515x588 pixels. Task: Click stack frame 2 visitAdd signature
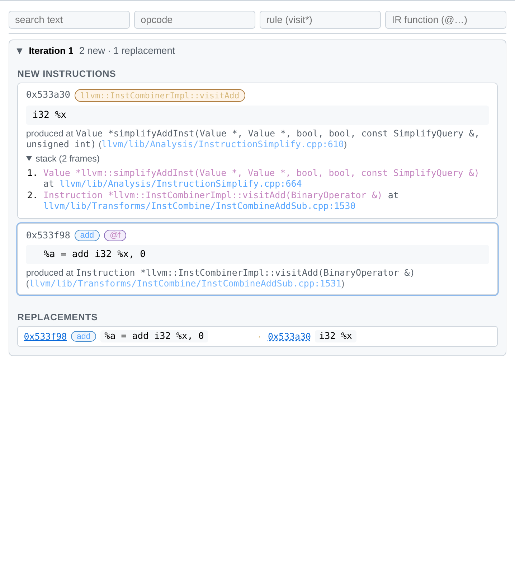pos(213,195)
